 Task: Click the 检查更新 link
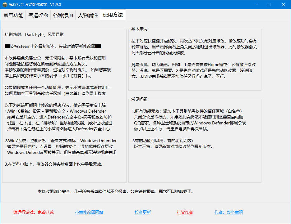[x=143, y=213]
